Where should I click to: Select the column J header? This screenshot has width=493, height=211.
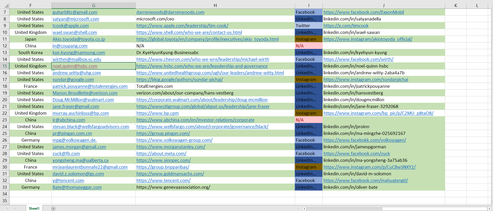[384, 5]
